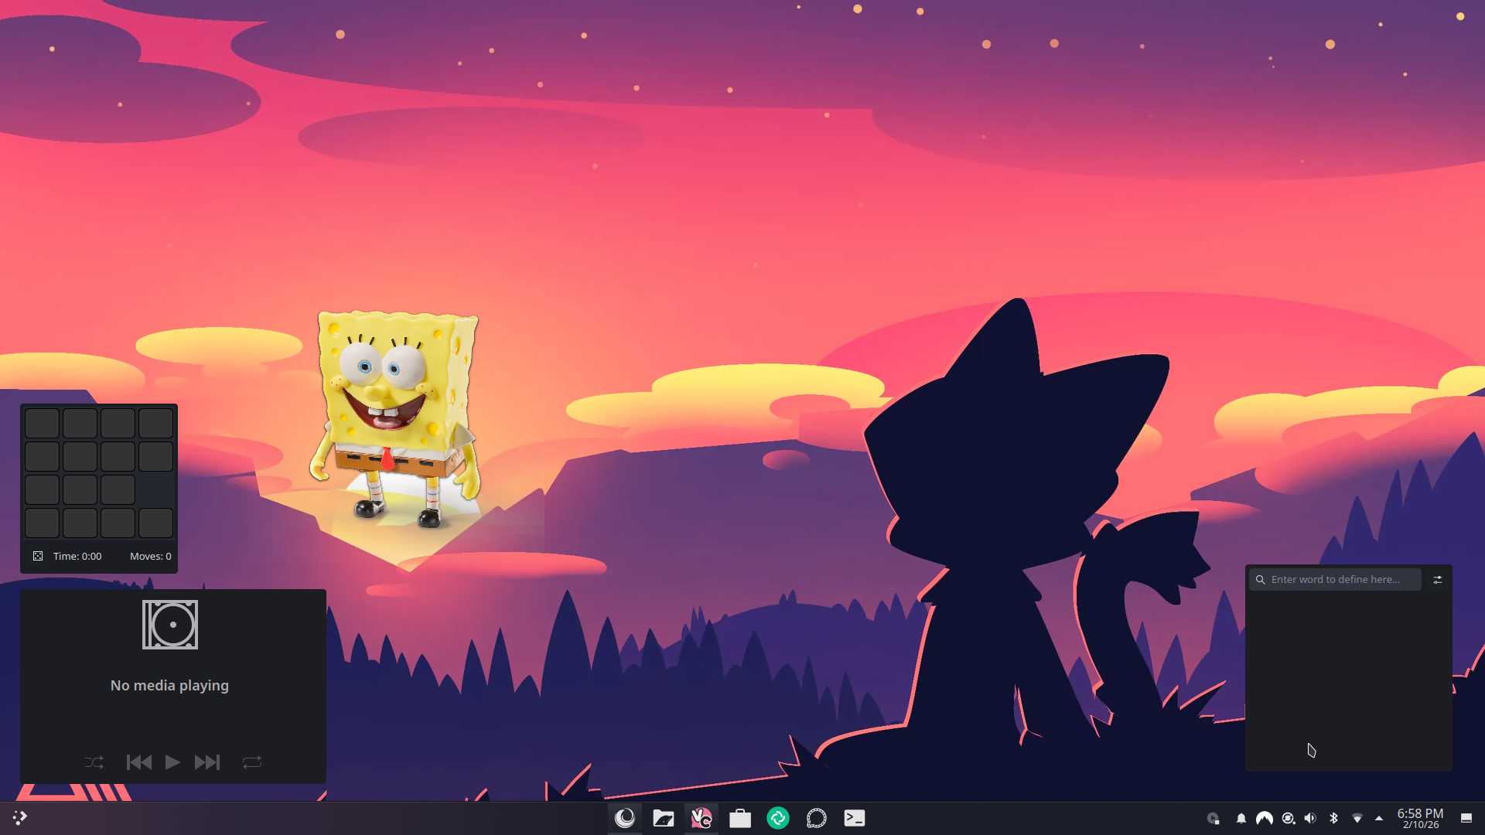Skip to next track in media widget
The height and width of the screenshot is (835, 1485).
[x=207, y=762]
